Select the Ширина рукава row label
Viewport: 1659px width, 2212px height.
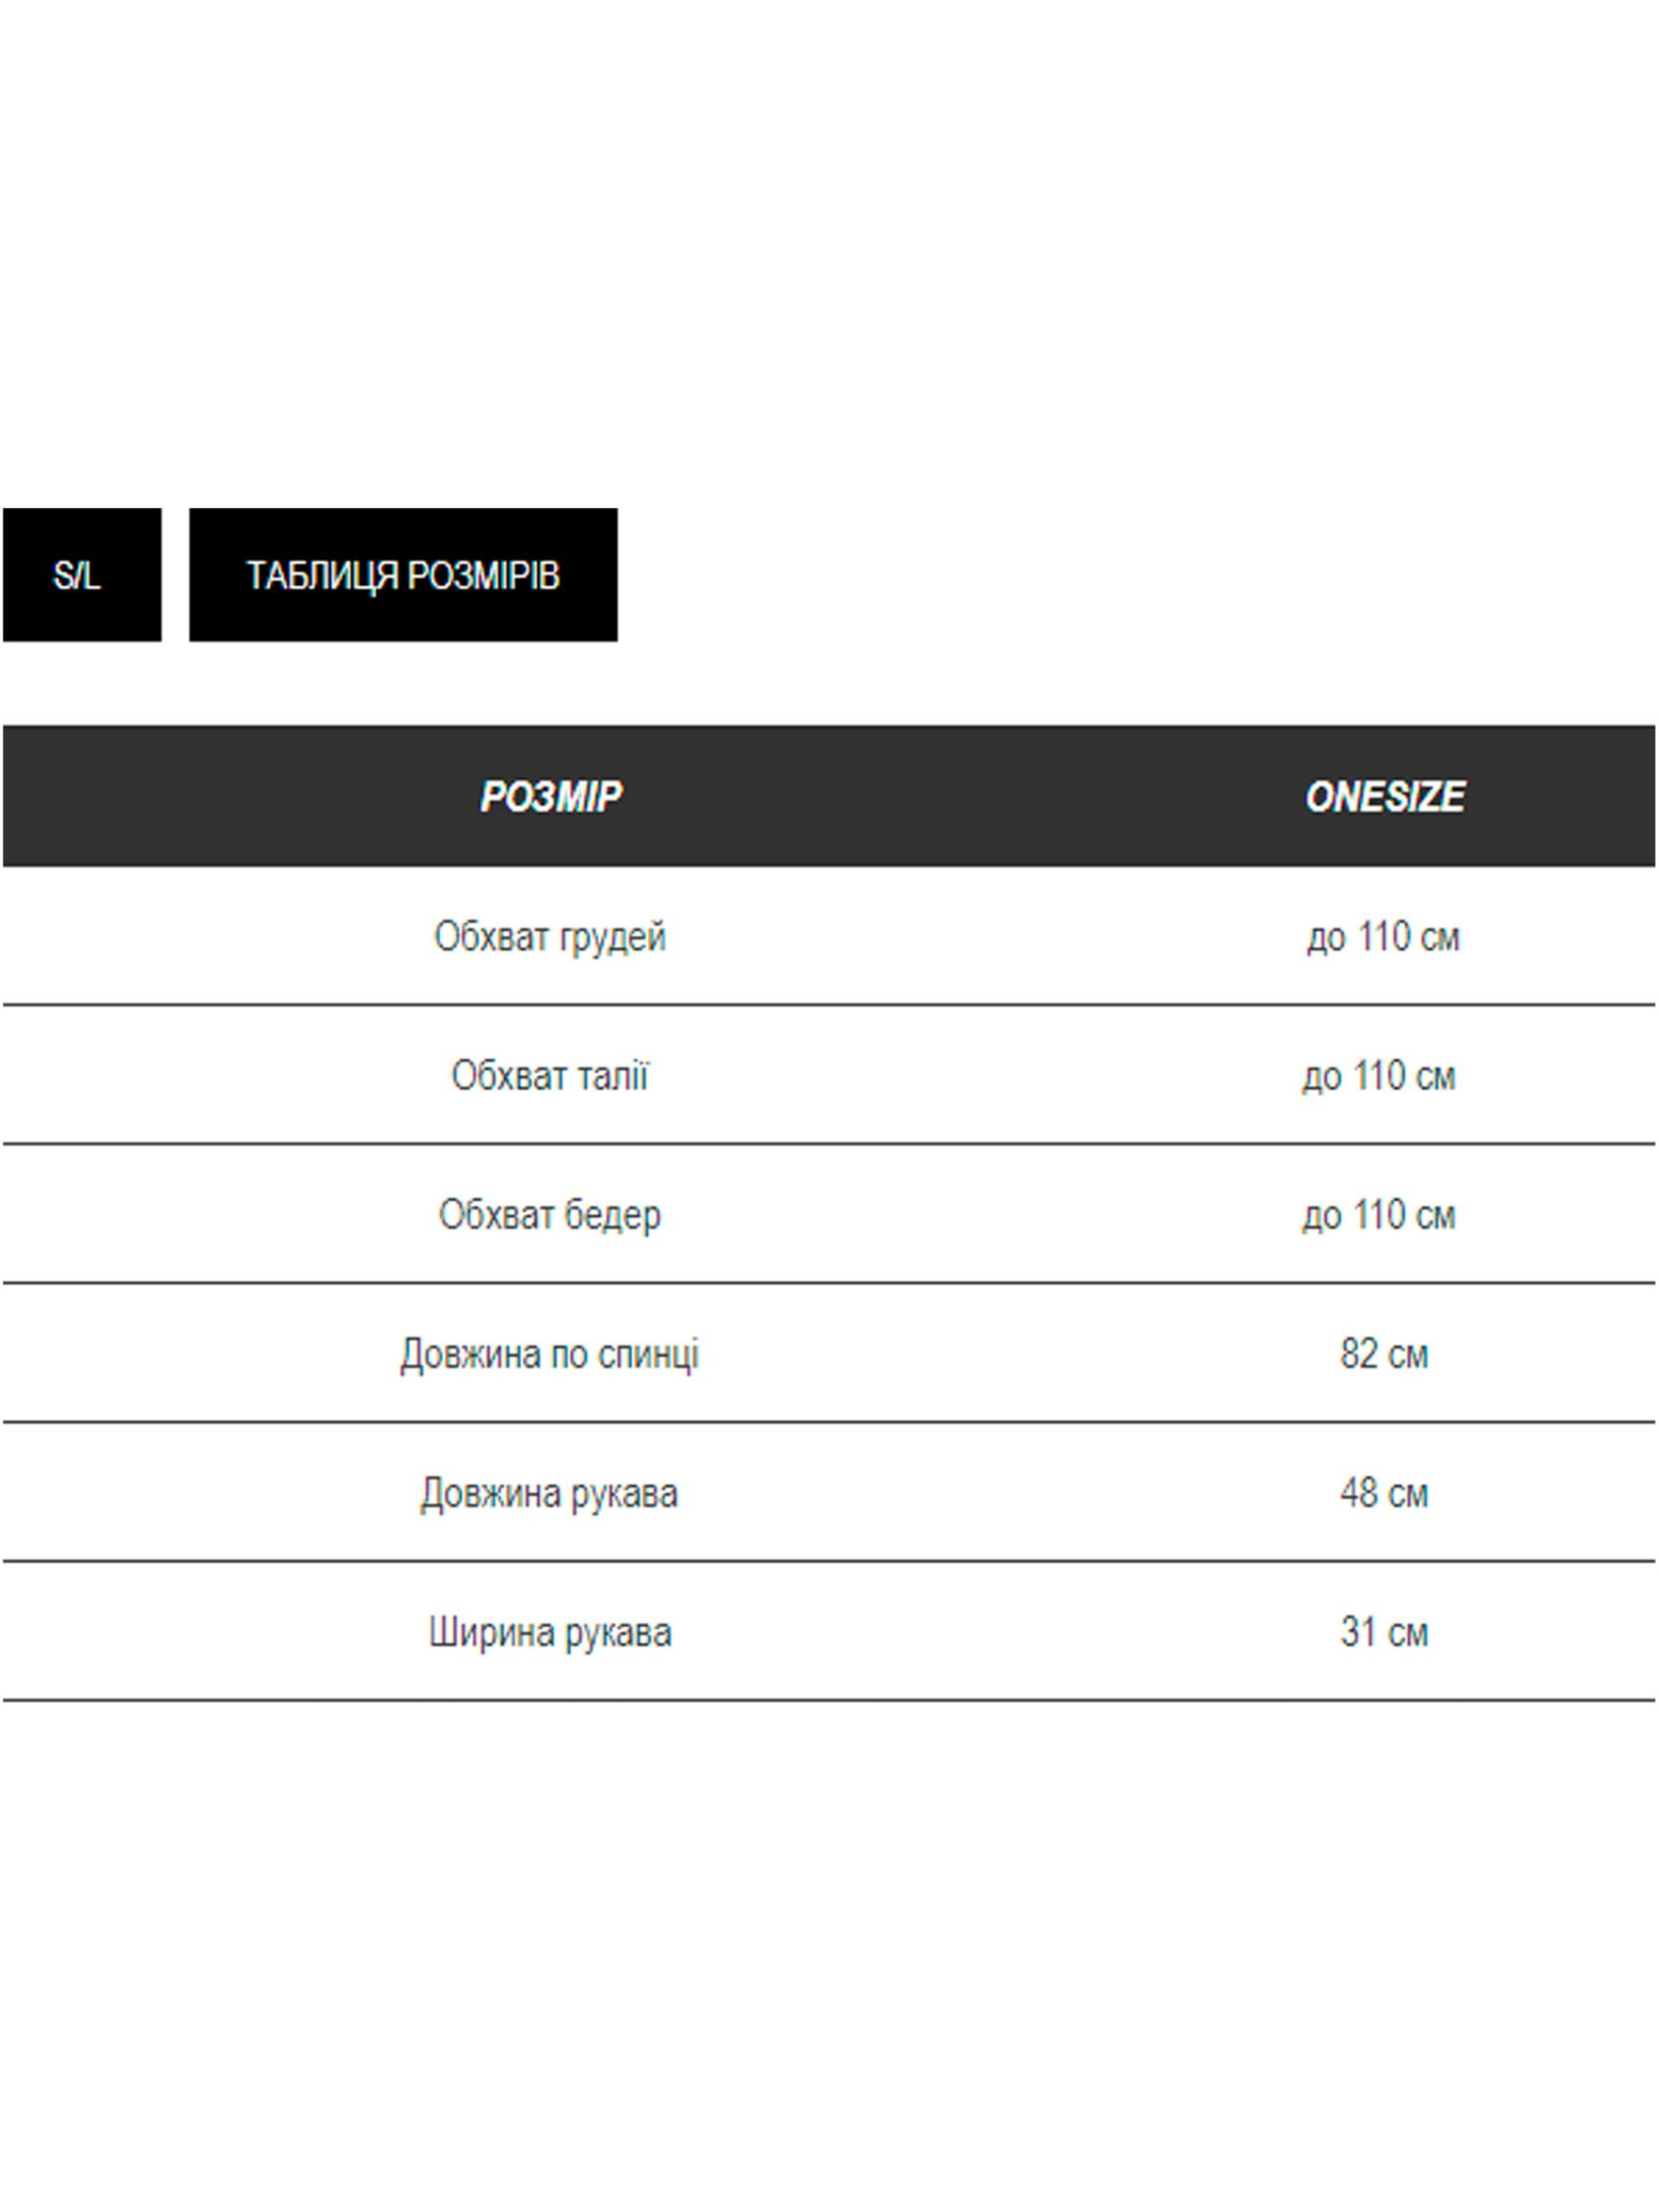click(x=549, y=1632)
